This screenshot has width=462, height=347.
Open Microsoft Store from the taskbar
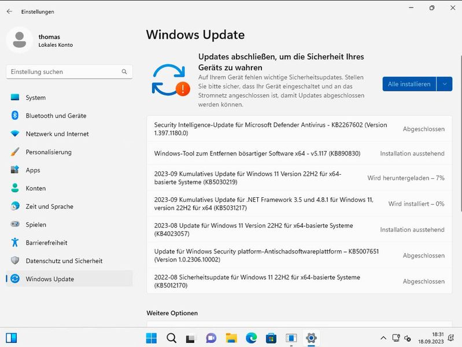coord(271,338)
